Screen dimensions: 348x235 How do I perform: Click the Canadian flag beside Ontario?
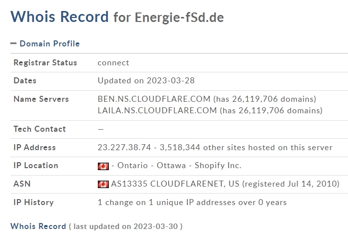click(103, 166)
